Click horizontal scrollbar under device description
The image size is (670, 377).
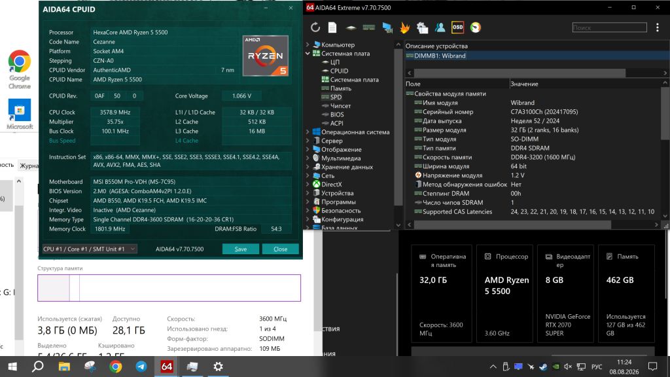[520, 73]
